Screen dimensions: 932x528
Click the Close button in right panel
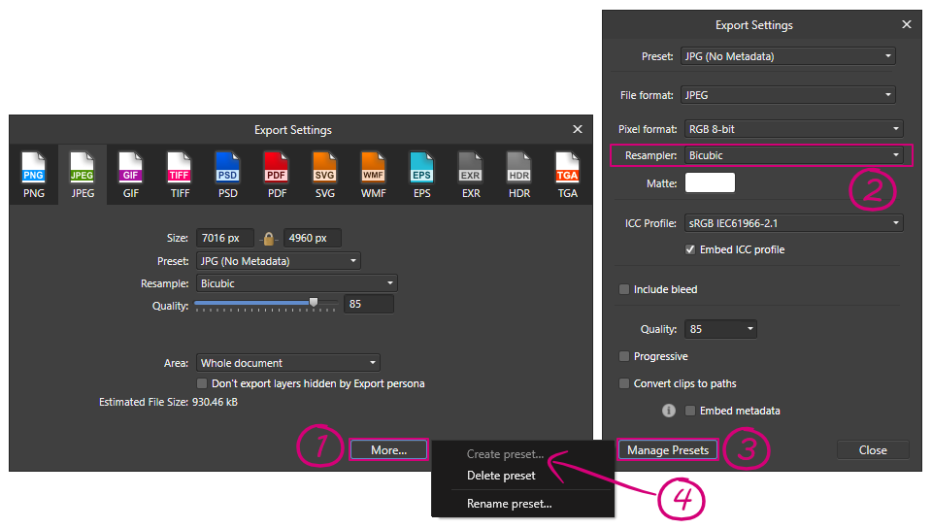click(873, 450)
